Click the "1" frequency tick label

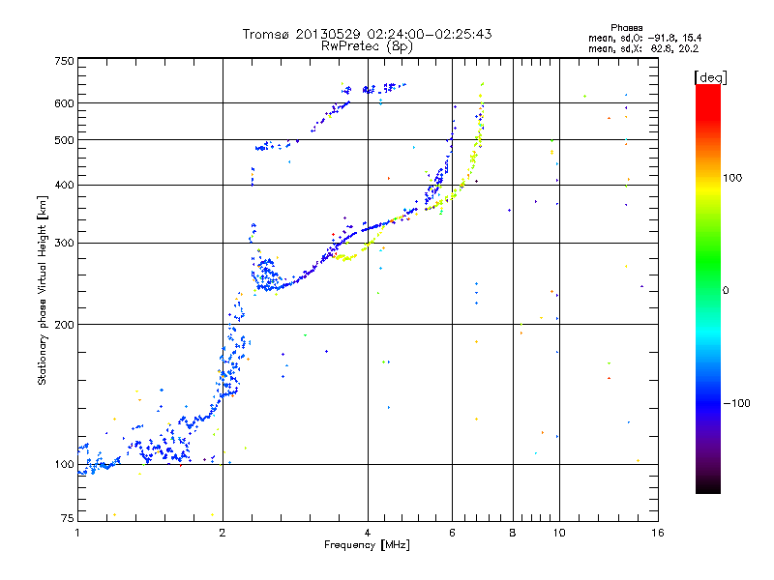click(77, 533)
